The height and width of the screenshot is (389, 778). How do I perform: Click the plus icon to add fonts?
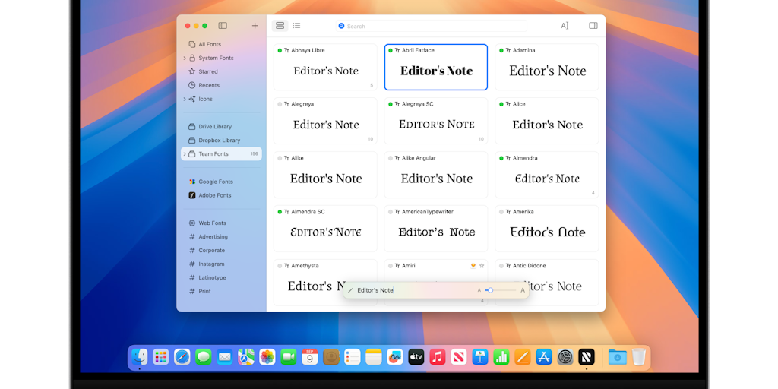(255, 26)
